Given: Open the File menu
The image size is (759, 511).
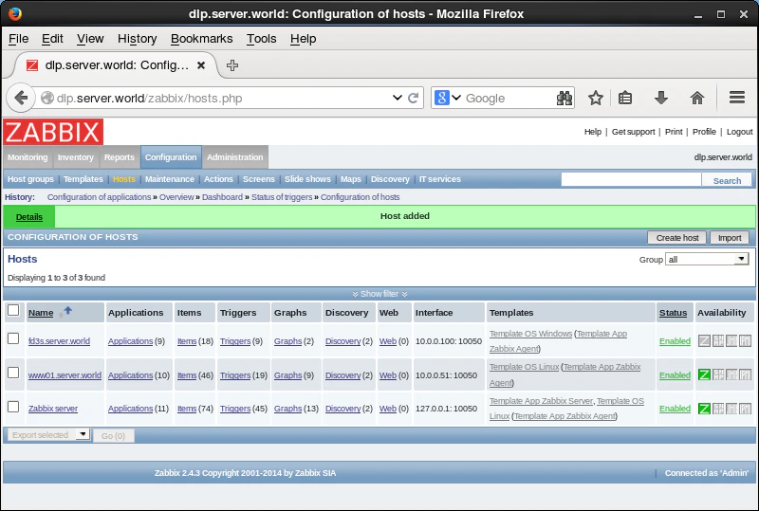Looking at the screenshot, I should click(x=18, y=39).
